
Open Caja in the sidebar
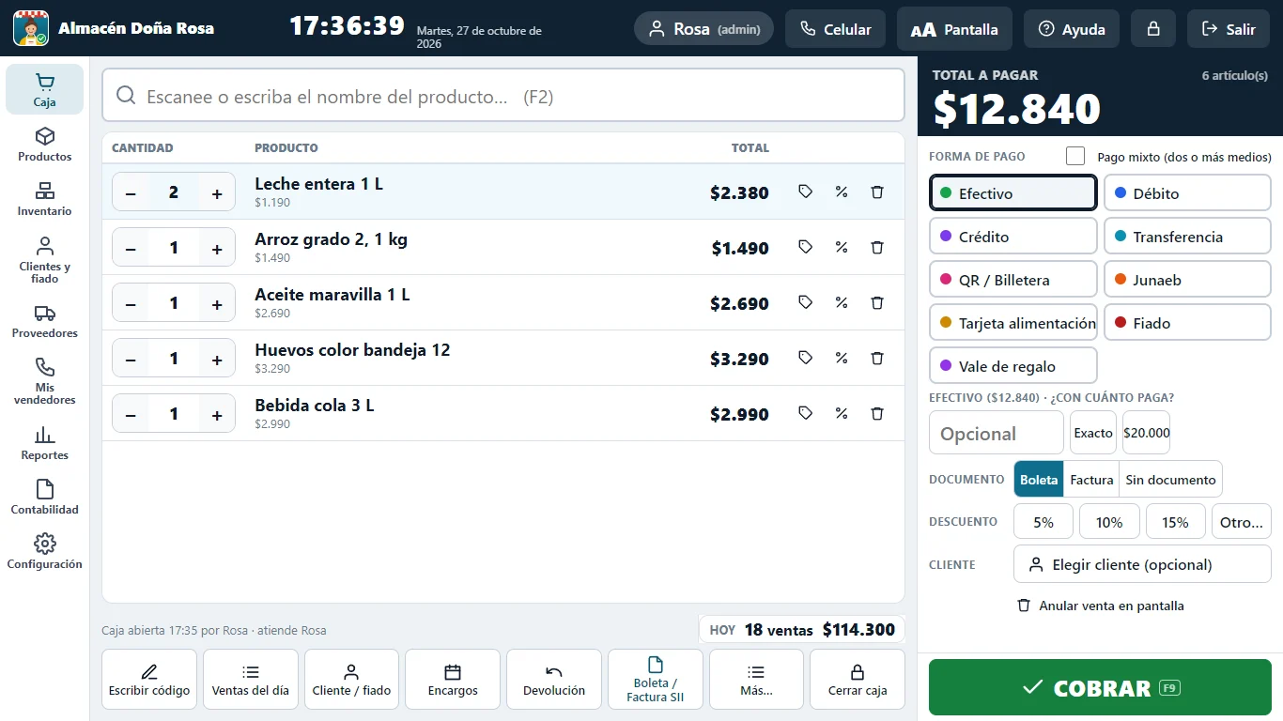pyautogui.click(x=45, y=90)
